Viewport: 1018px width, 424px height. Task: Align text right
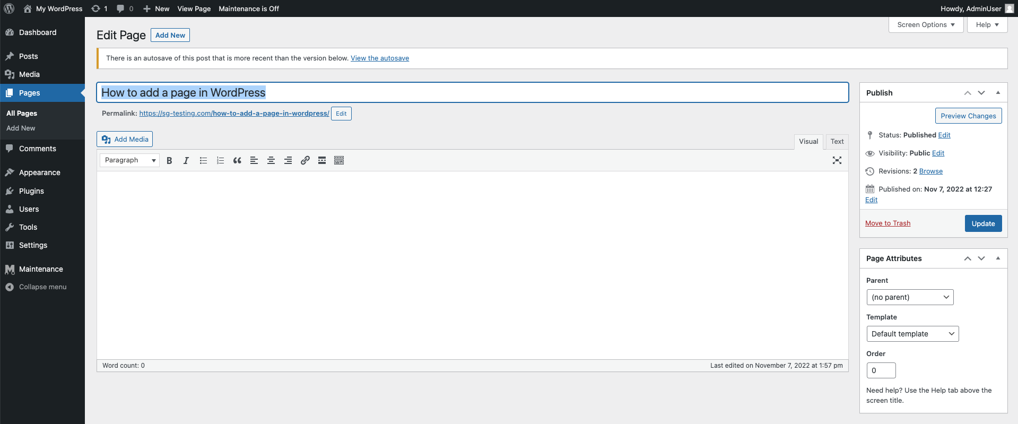point(288,160)
